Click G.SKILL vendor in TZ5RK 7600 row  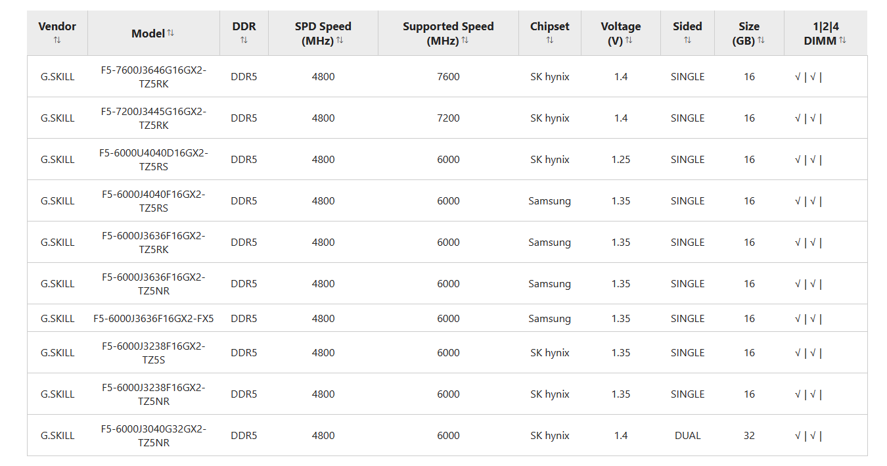(x=57, y=77)
